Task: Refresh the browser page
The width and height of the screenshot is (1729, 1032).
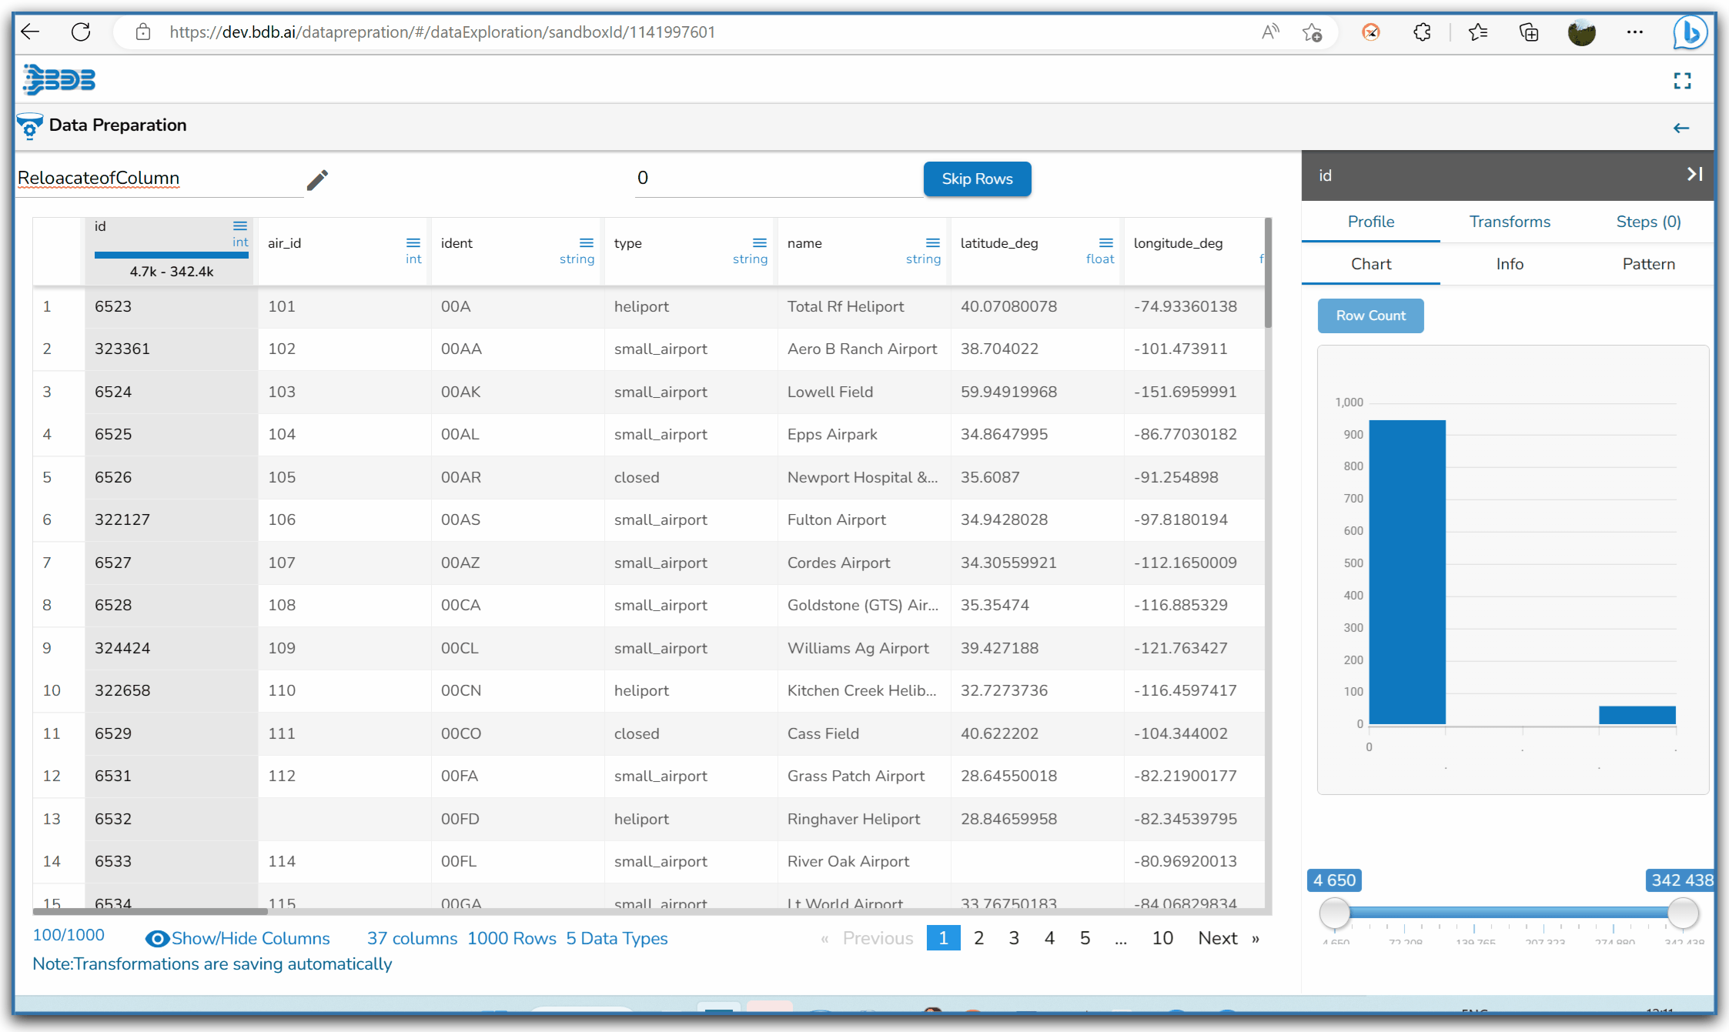Action: pyautogui.click(x=81, y=32)
